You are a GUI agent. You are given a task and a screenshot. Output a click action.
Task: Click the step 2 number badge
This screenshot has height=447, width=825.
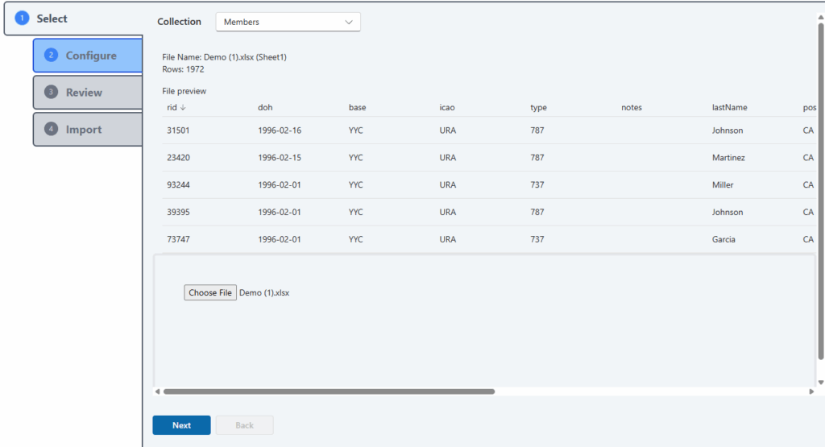(51, 56)
